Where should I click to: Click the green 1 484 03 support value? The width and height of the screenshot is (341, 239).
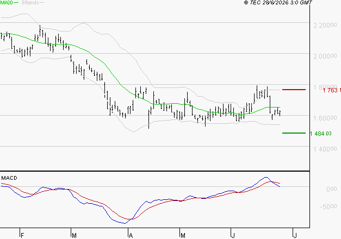point(321,134)
